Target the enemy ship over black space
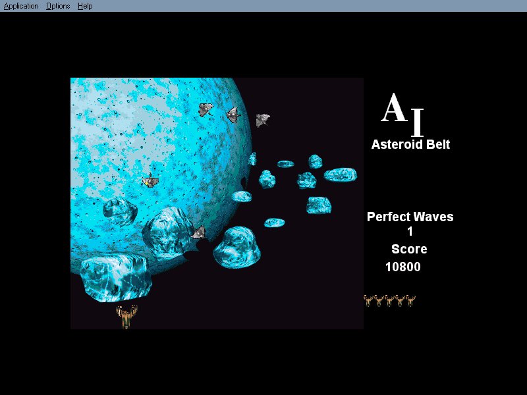This screenshot has width=527, height=395. (263, 120)
